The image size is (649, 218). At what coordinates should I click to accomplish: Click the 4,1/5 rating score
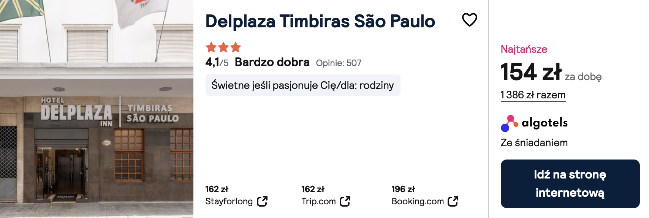pos(217,62)
